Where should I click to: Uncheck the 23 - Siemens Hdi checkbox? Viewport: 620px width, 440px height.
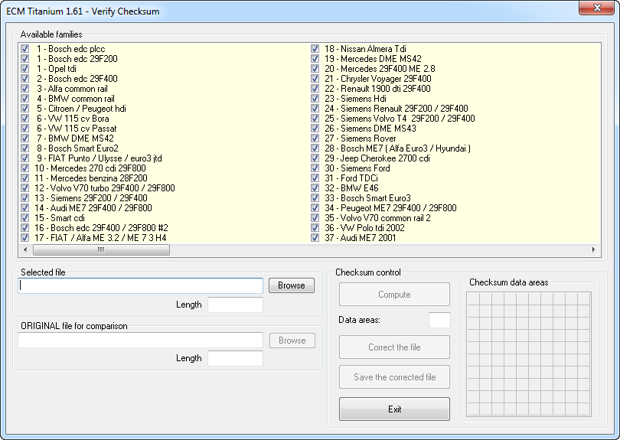click(315, 99)
